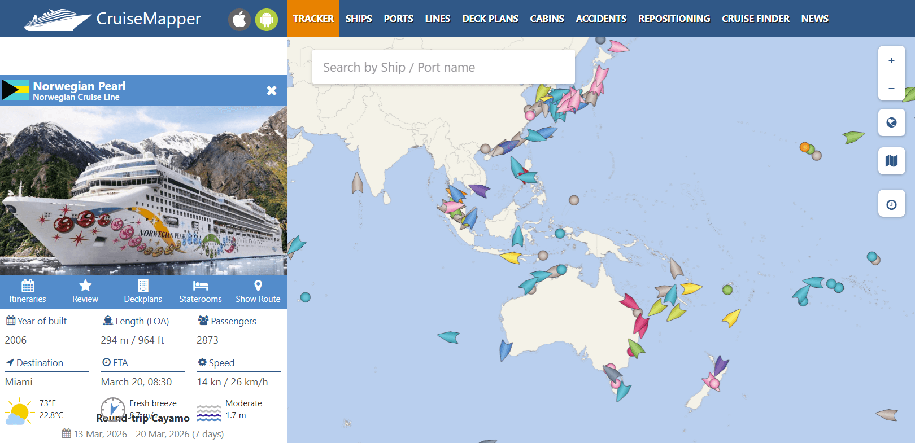The width and height of the screenshot is (915, 443).
Task: Click the CruiseMapper site name
Action: coord(149,19)
